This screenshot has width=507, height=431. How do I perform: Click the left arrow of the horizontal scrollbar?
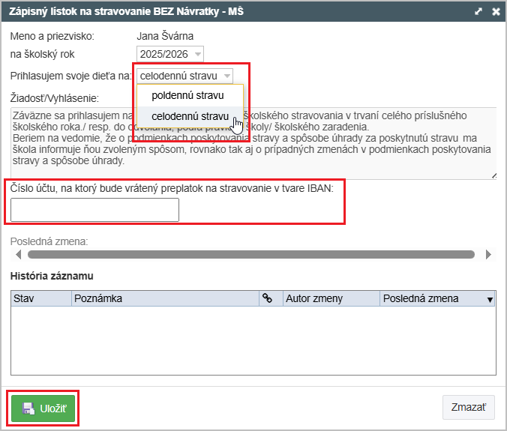[18, 254]
